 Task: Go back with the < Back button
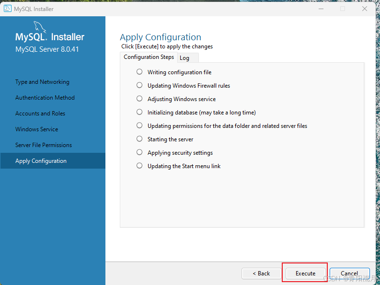[x=261, y=274]
